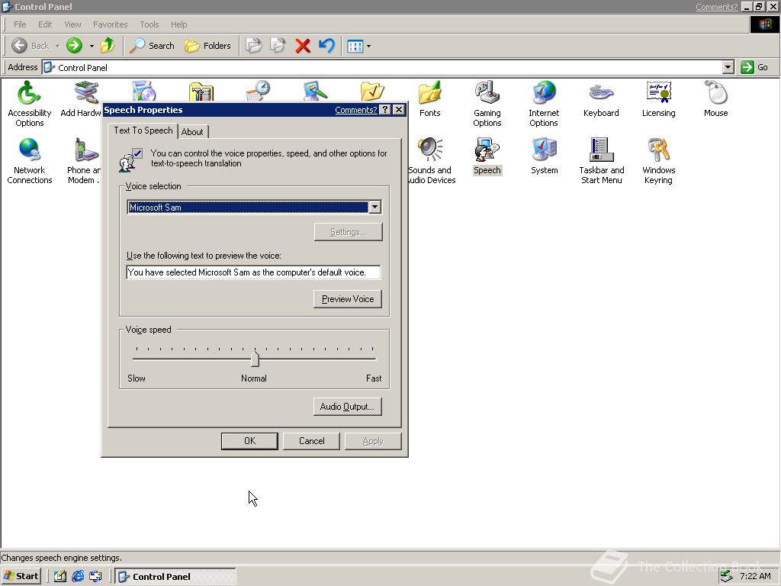Image resolution: width=781 pixels, height=586 pixels.
Task: Click the Voice speed slider thumb
Action: pos(255,359)
